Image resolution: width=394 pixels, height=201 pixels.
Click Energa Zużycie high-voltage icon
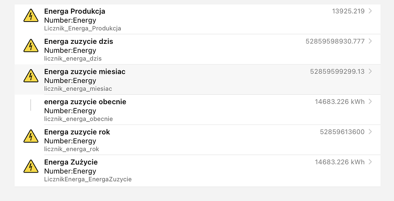pos(31,166)
